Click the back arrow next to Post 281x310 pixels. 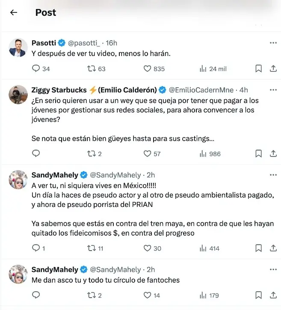point(14,12)
